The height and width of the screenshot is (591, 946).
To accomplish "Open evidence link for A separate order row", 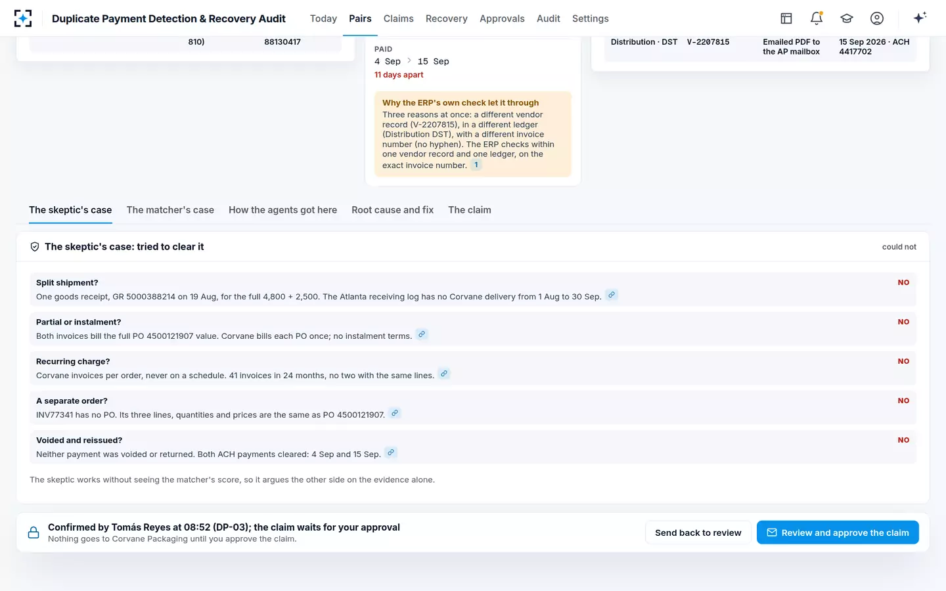I will point(395,413).
